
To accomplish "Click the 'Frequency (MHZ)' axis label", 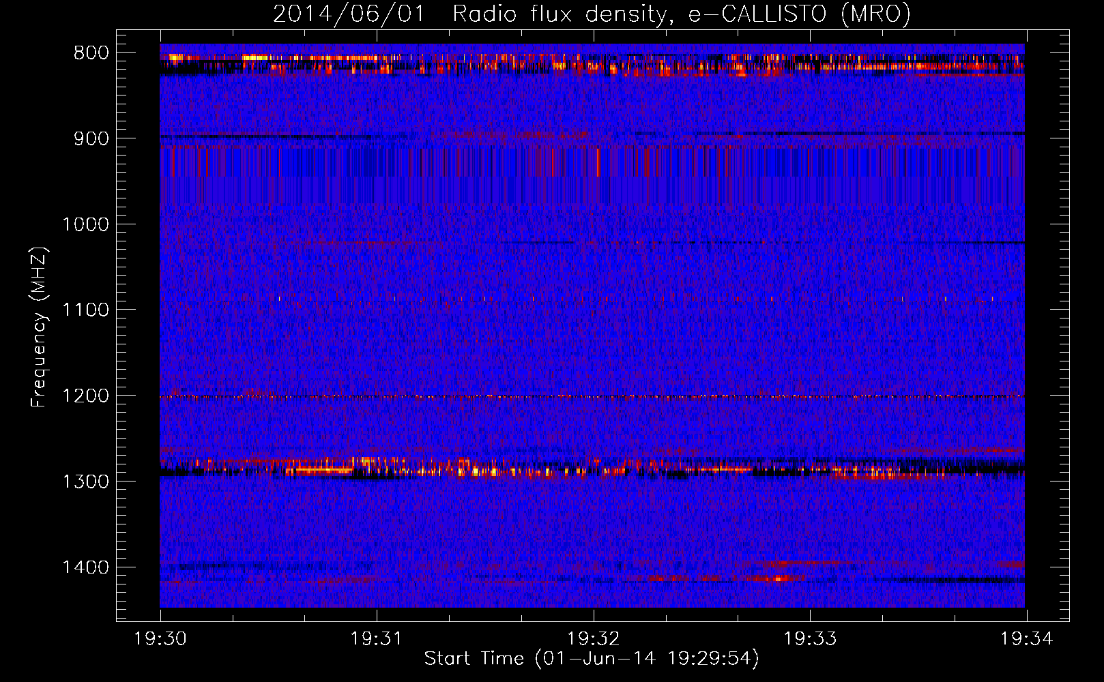I will point(39,327).
